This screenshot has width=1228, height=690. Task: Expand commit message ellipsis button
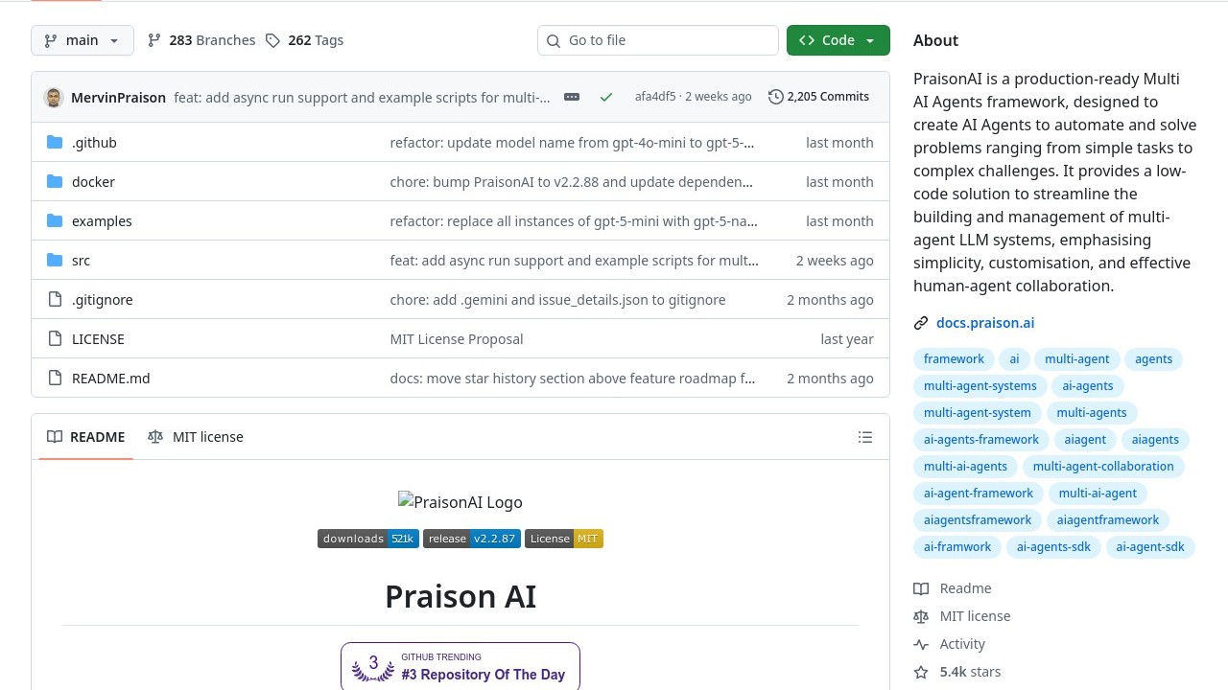click(572, 97)
